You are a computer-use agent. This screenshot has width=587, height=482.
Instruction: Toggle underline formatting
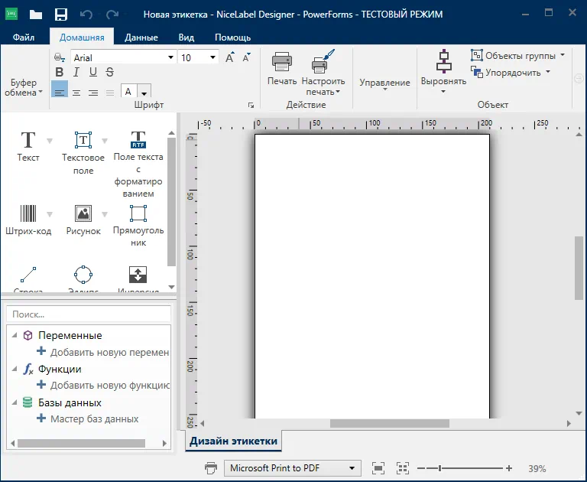92,72
